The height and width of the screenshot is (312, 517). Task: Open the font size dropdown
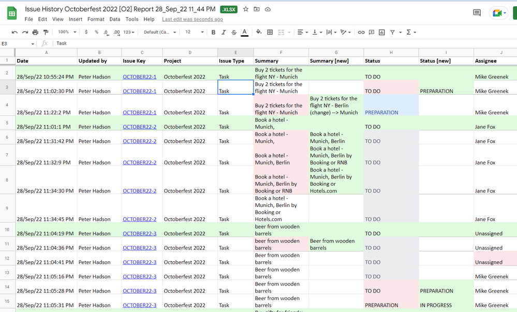[194, 32]
